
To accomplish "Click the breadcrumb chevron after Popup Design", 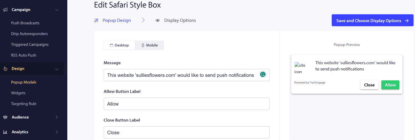I will pyautogui.click(x=143, y=20).
